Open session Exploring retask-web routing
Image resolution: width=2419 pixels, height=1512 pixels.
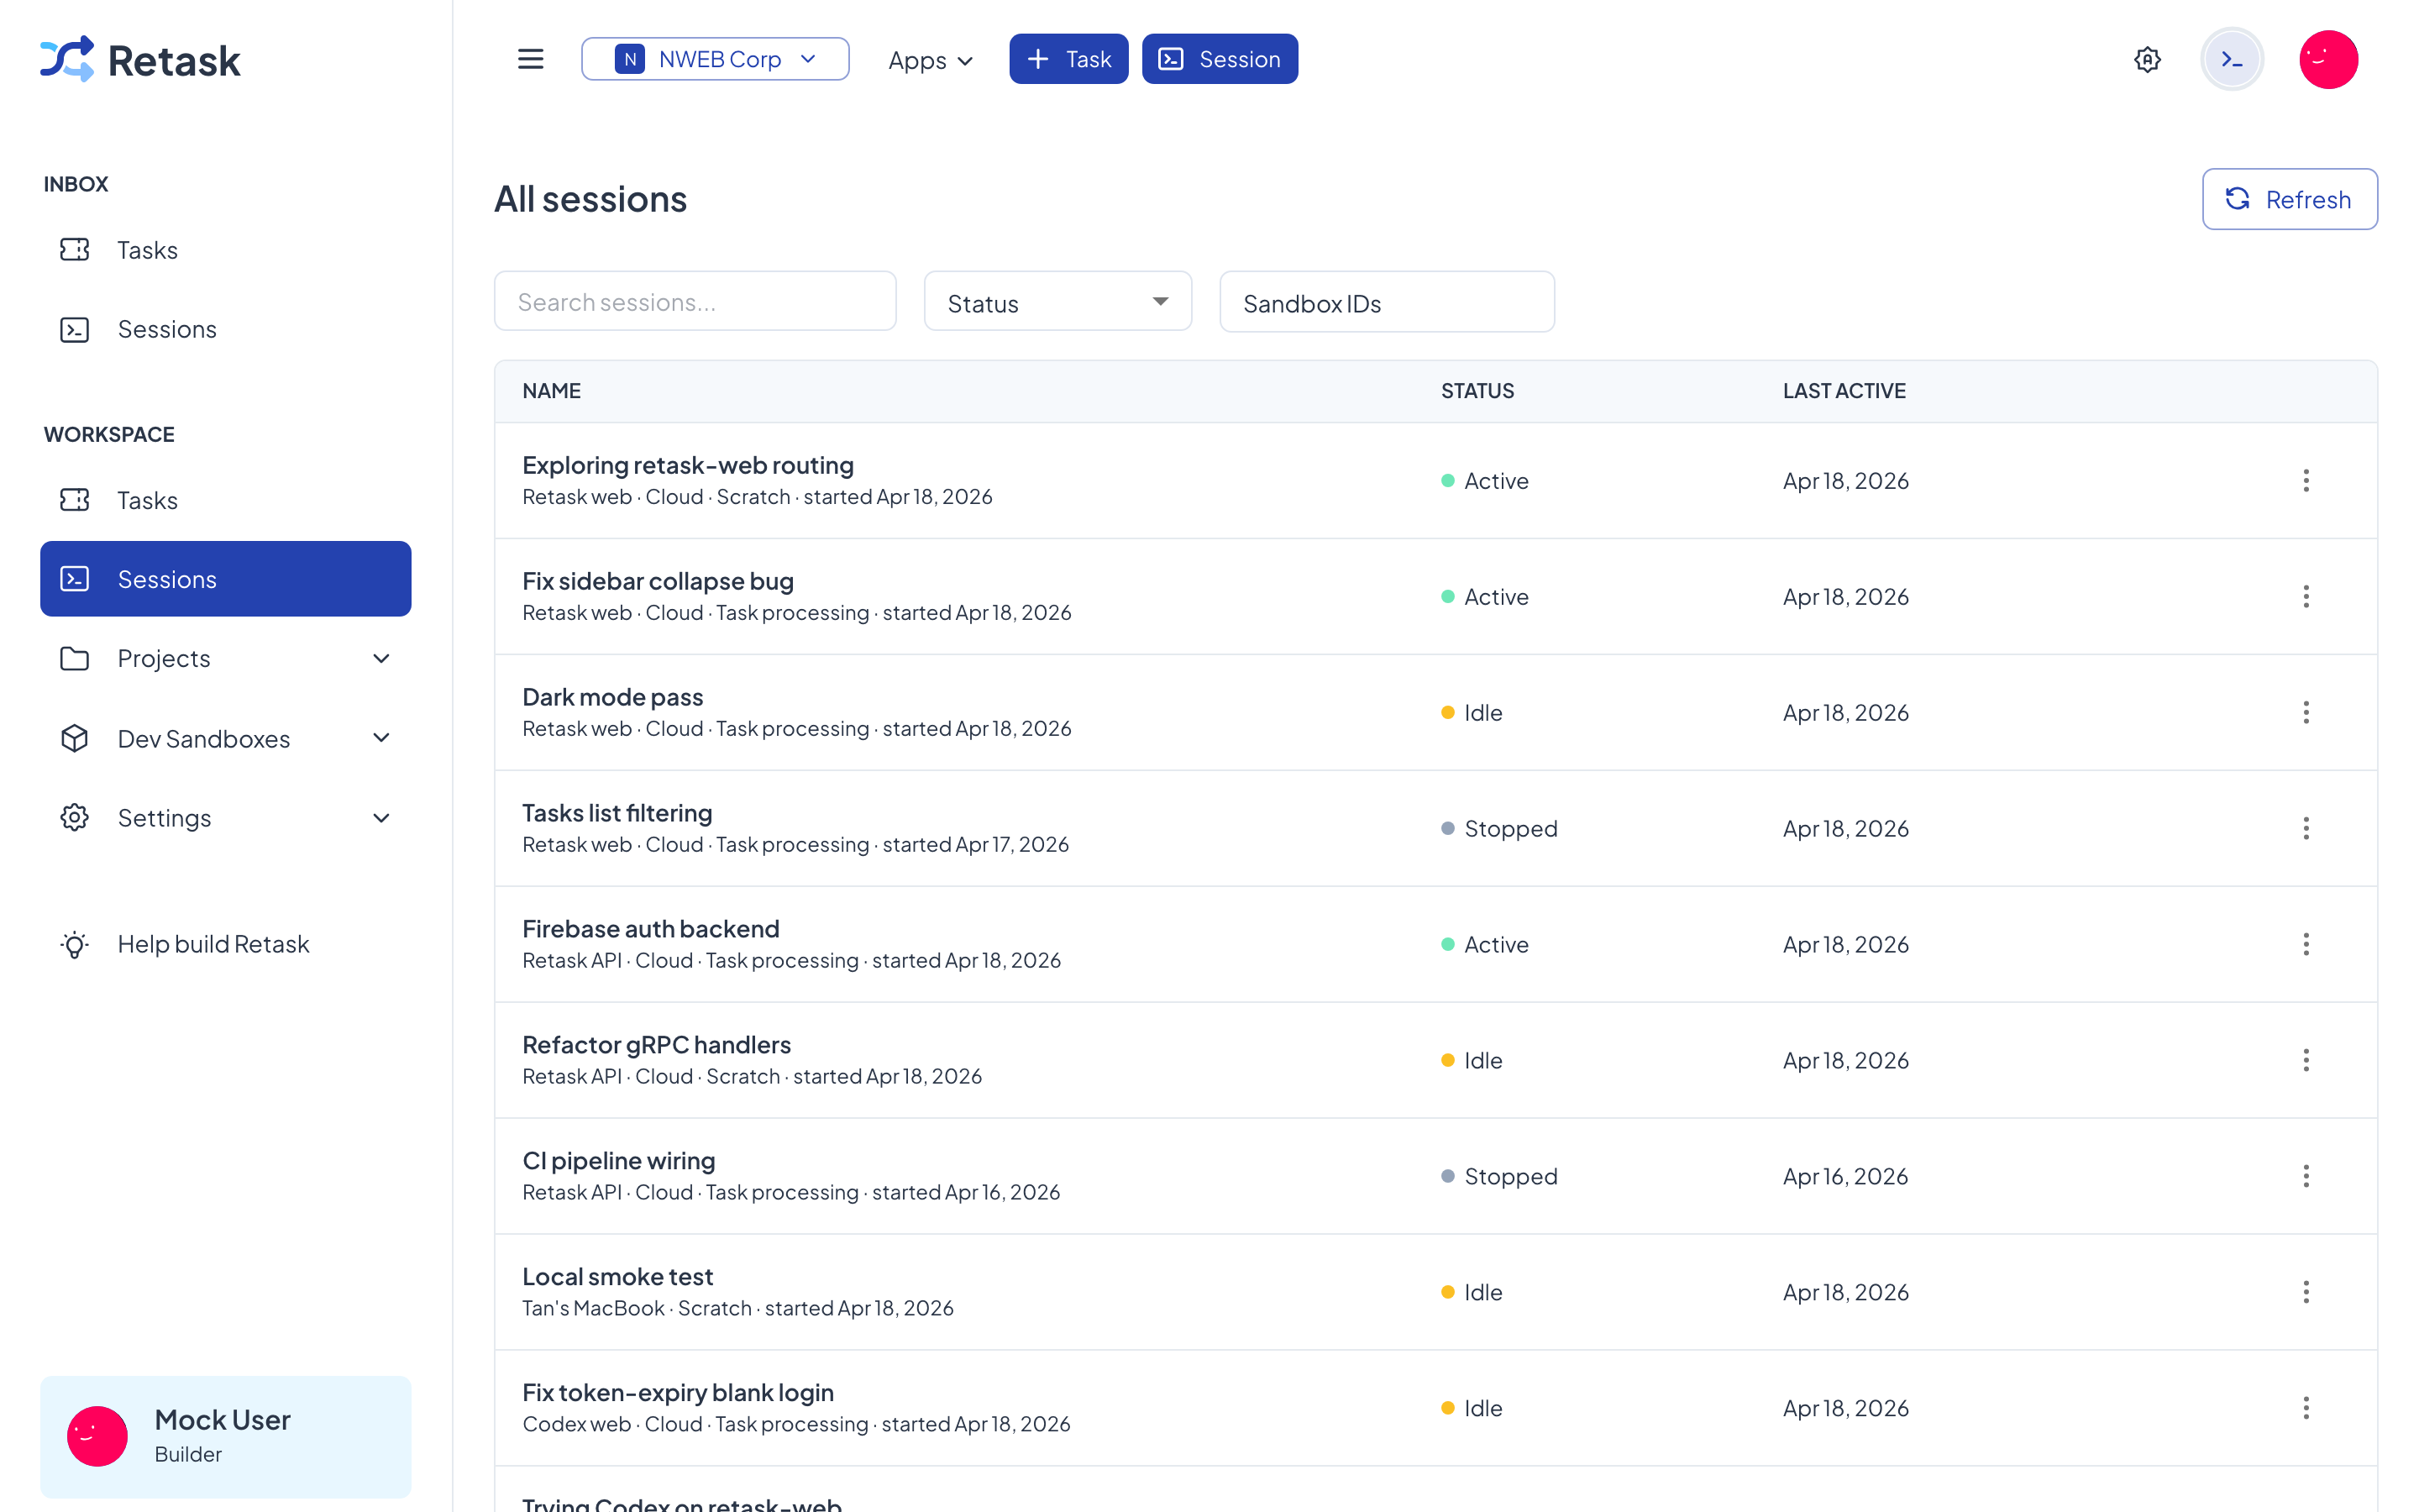[688, 465]
